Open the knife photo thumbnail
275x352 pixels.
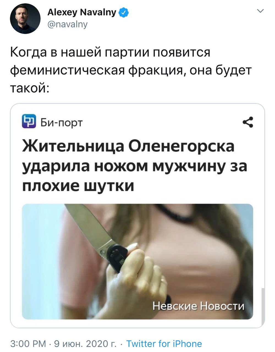pos(137,262)
